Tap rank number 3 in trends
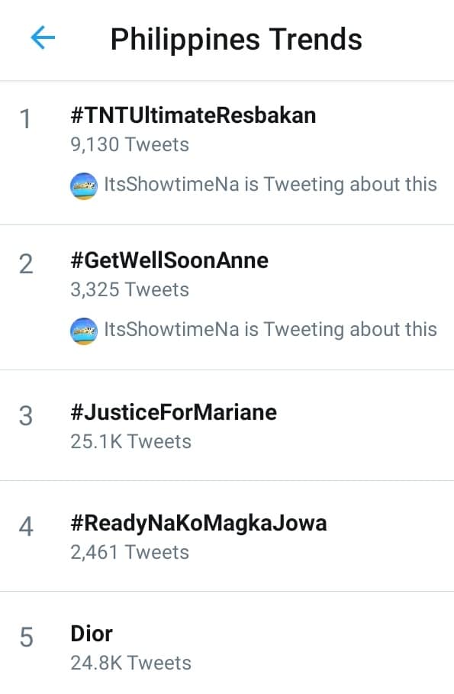This screenshot has width=454, height=694. click(26, 416)
